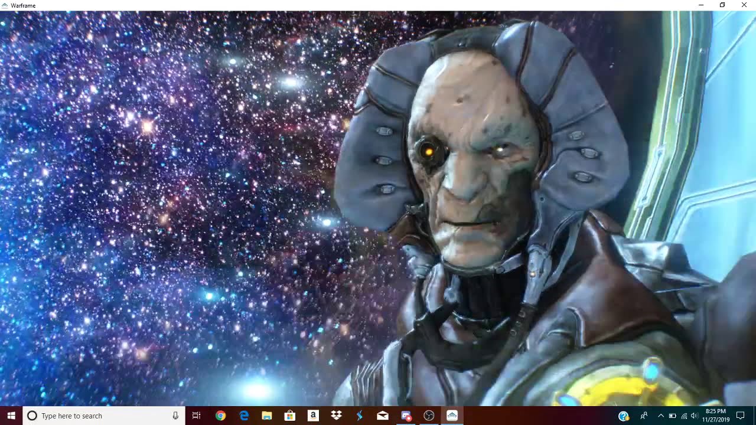Open OBS Studio from the taskbar
The height and width of the screenshot is (425, 756).
(x=429, y=416)
